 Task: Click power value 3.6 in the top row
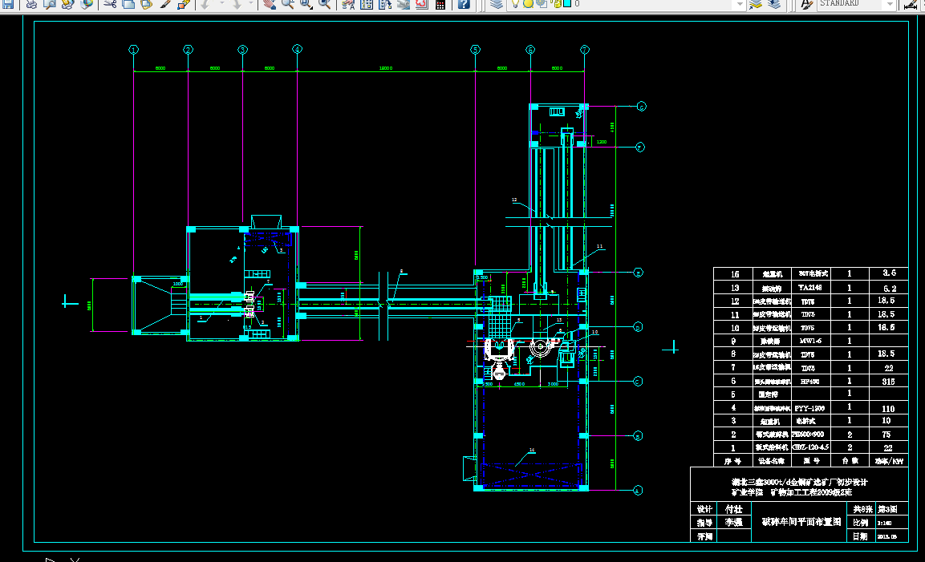[889, 273]
